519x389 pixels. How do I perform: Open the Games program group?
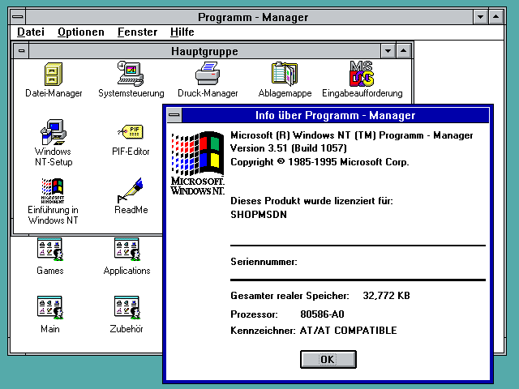click(49, 249)
